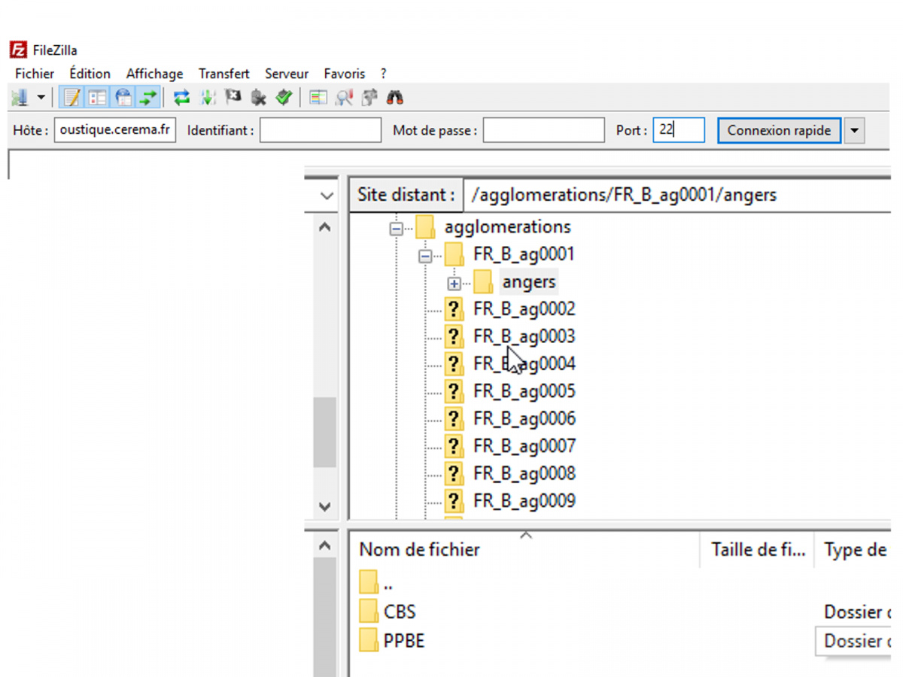
Task: Open the Connexion rapide history dropdown
Action: [x=853, y=130]
